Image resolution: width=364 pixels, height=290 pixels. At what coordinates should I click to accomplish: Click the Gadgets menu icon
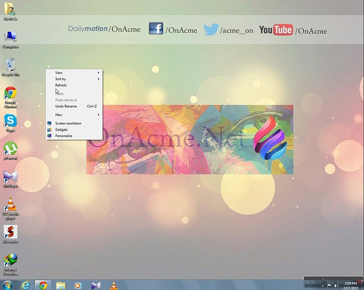click(50, 129)
